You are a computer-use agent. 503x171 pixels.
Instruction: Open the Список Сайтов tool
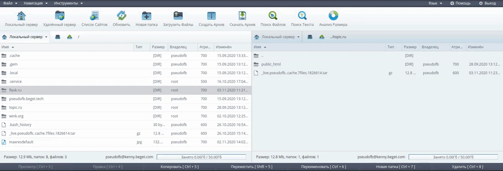pyautogui.click(x=94, y=16)
